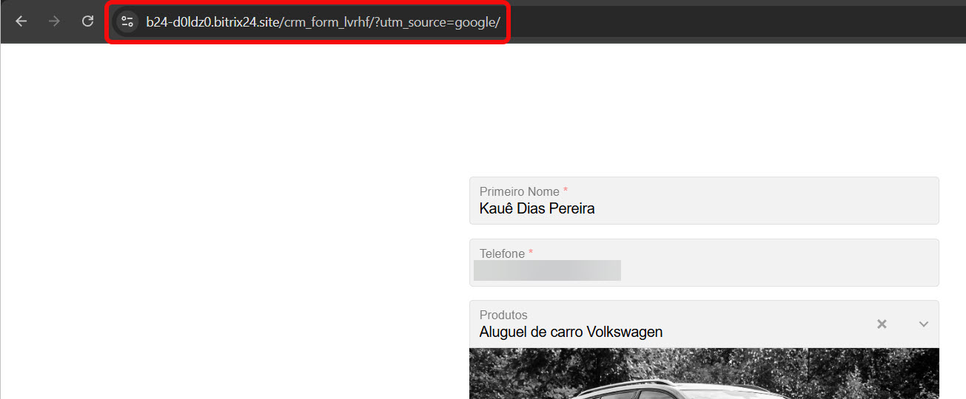Click the "Telefone" field label

(502, 253)
